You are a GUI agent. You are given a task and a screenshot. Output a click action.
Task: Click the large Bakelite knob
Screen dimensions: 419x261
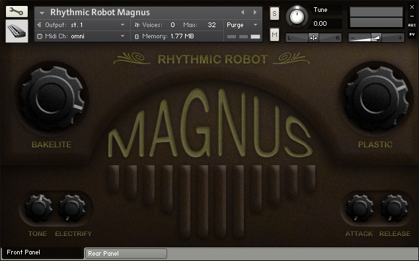(x=52, y=98)
